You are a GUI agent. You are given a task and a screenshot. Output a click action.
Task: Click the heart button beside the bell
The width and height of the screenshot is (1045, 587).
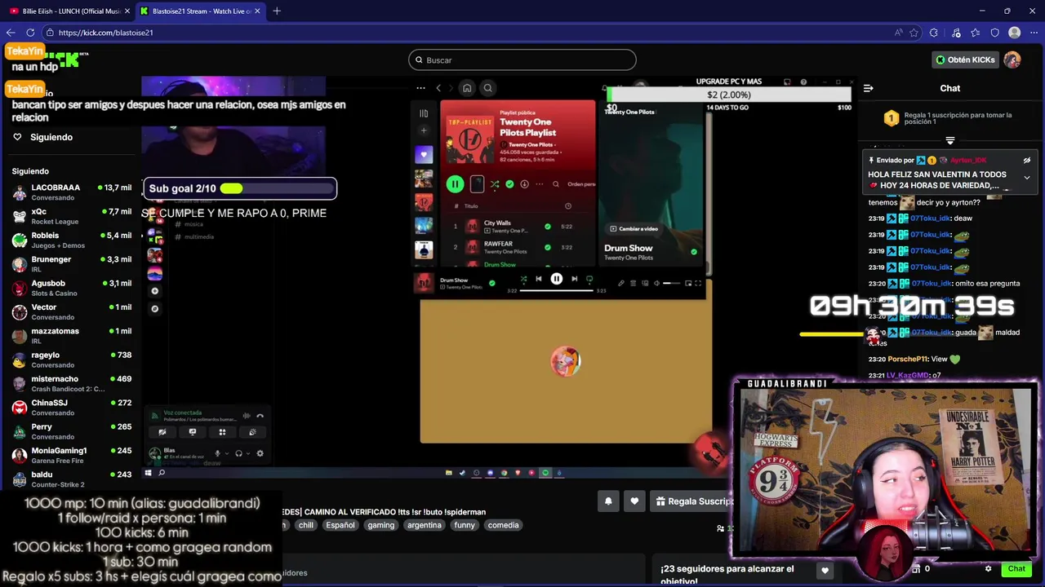(634, 501)
